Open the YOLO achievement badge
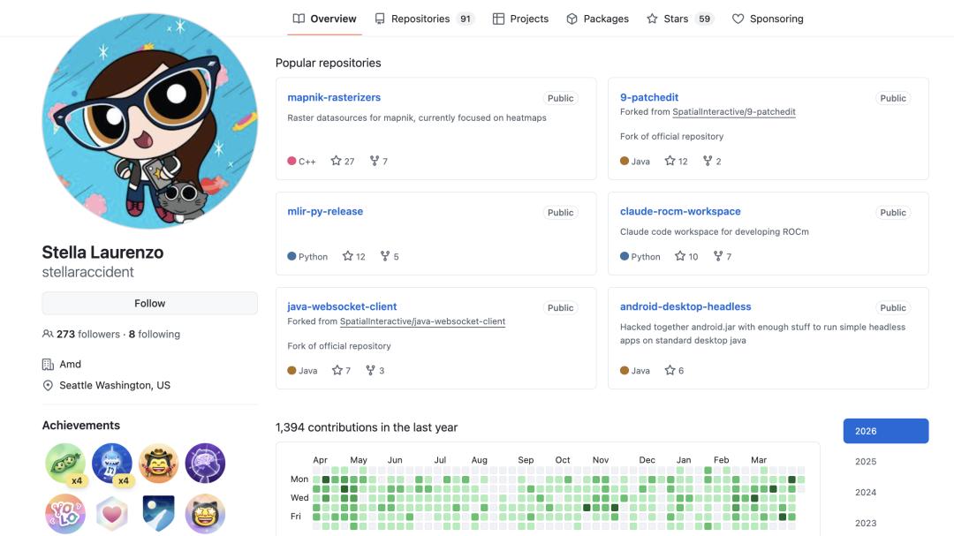 (65, 513)
